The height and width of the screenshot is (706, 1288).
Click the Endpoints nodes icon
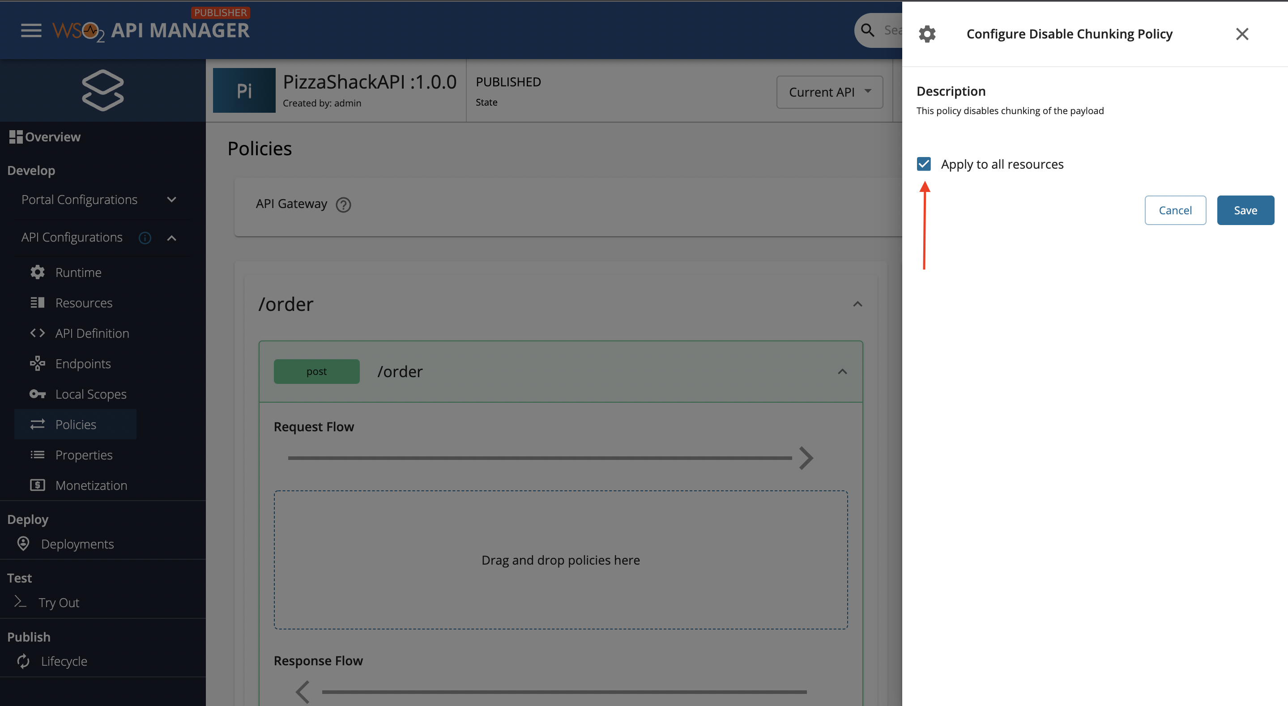tap(38, 363)
